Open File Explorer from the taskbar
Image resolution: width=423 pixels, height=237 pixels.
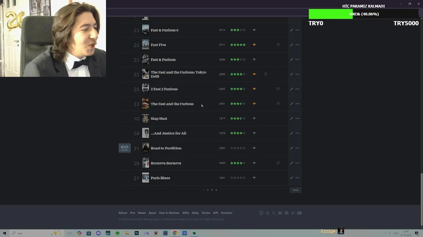(x=127, y=233)
